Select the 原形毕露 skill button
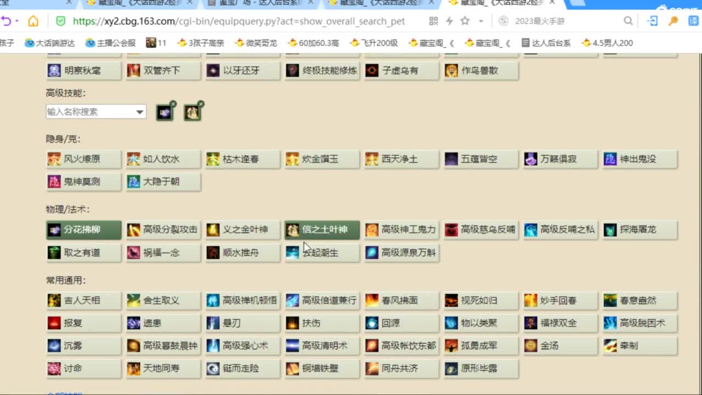The height and width of the screenshot is (395, 702). (481, 369)
